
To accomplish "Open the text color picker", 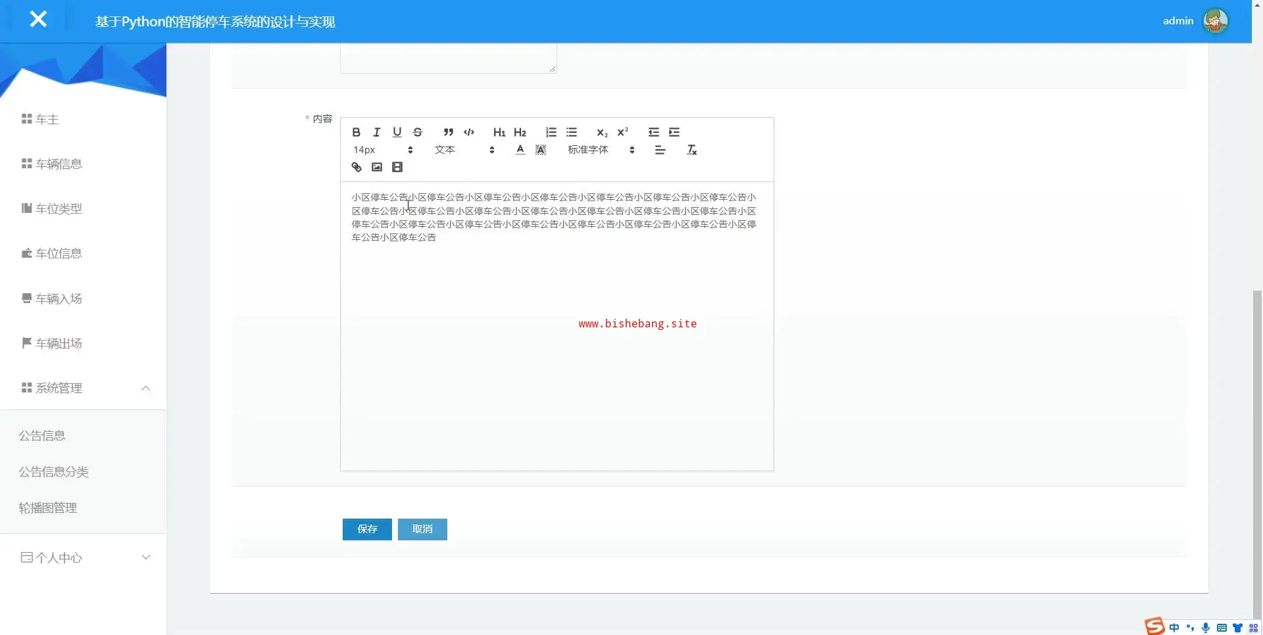I will pyautogui.click(x=520, y=150).
